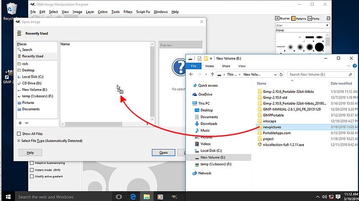This screenshot has height=201, width=359.
Task: Click the horizontal scrollbar in file list
Action: click(x=94, y=124)
